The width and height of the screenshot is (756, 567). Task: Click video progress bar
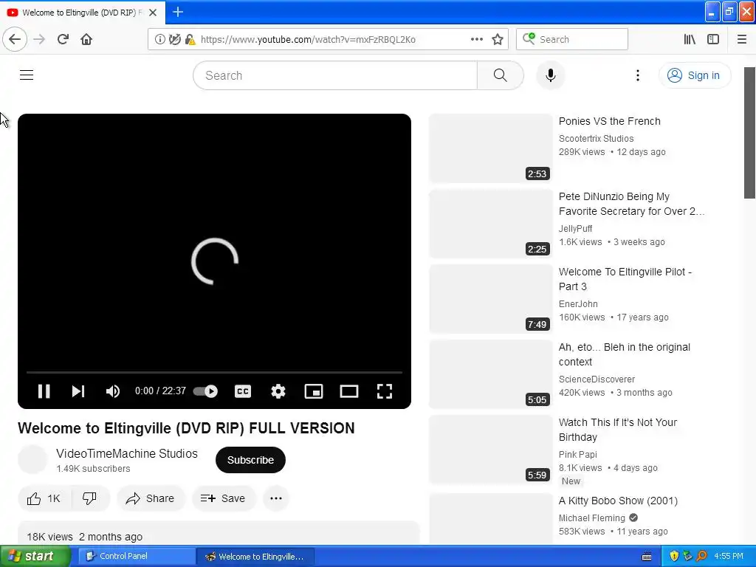click(215, 372)
